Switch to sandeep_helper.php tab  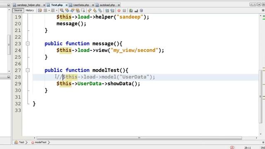tap(29, 5)
